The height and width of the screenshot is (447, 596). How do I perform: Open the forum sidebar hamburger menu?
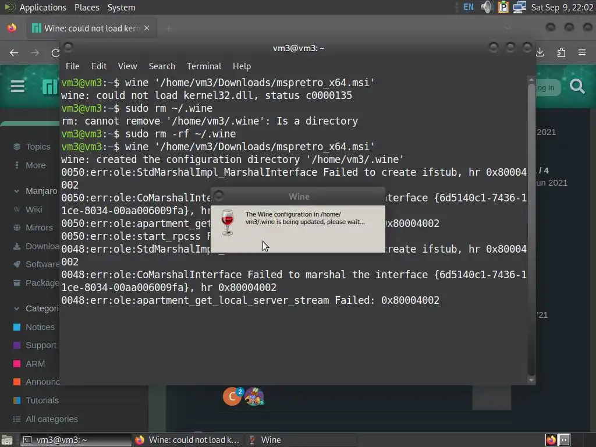[x=17, y=87]
